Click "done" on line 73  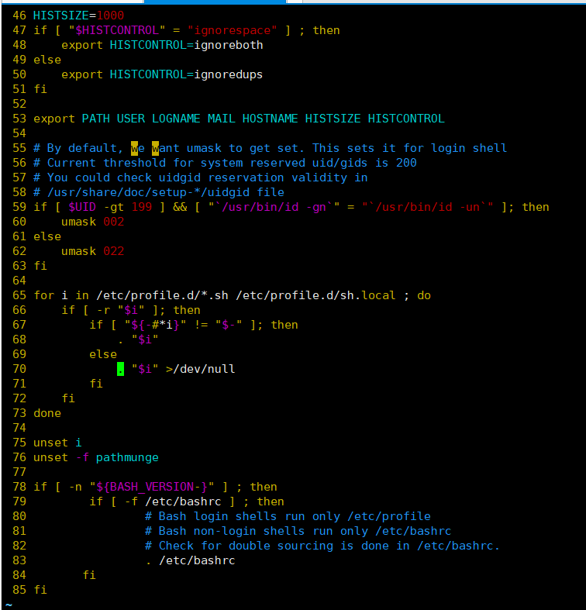coord(47,413)
